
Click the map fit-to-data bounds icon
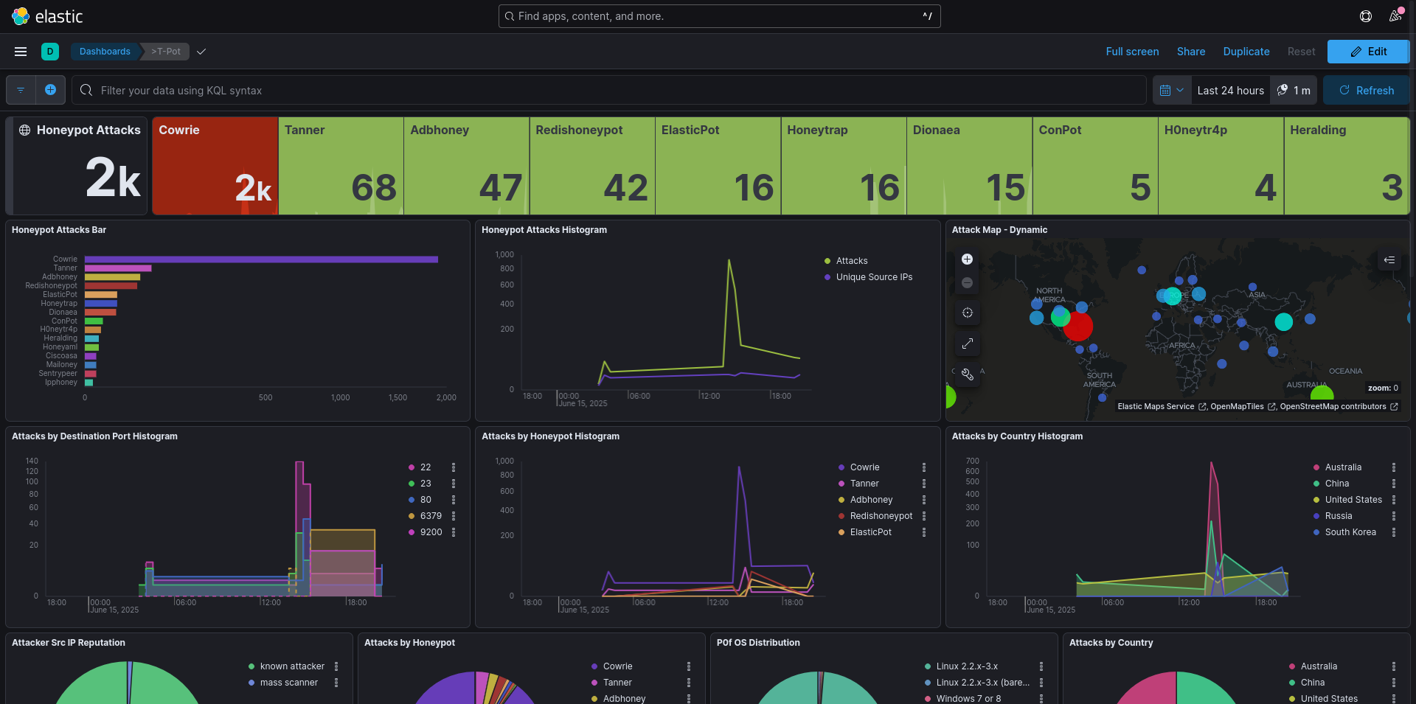[967, 313]
